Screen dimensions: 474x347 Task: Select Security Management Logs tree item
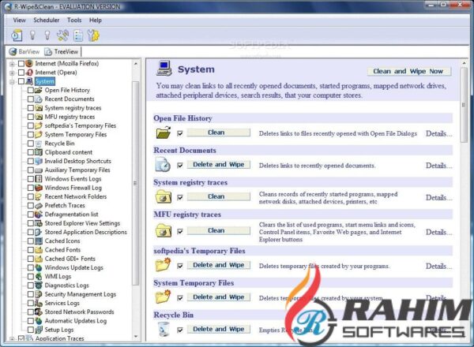tap(80, 294)
